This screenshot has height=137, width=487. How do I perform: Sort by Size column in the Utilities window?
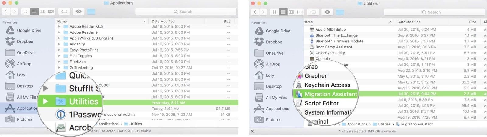[x=472, y=22]
